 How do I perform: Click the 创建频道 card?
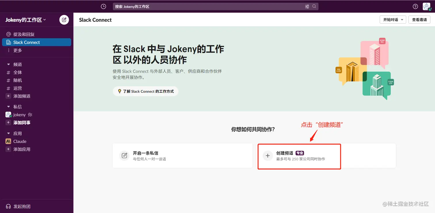(326, 156)
